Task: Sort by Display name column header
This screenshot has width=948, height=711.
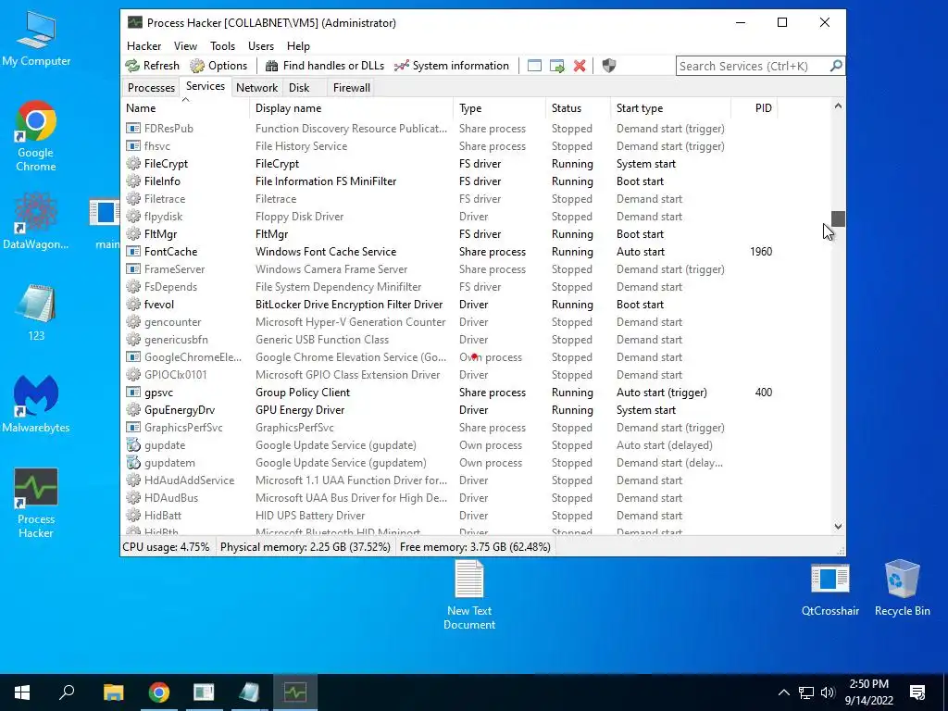Action: (x=351, y=108)
